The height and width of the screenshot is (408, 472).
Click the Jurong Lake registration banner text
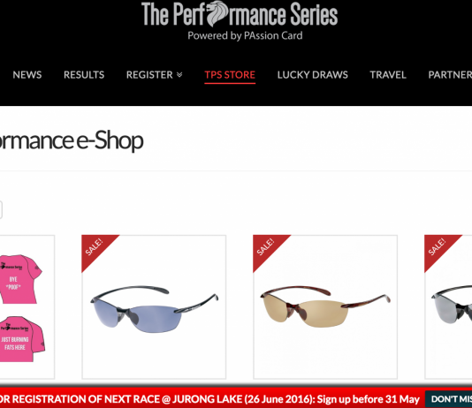point(209,399)
